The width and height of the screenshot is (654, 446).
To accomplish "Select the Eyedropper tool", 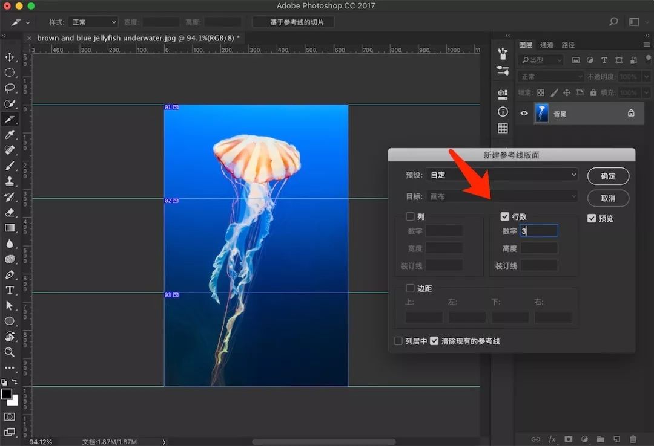I will [x=10, y=135].
